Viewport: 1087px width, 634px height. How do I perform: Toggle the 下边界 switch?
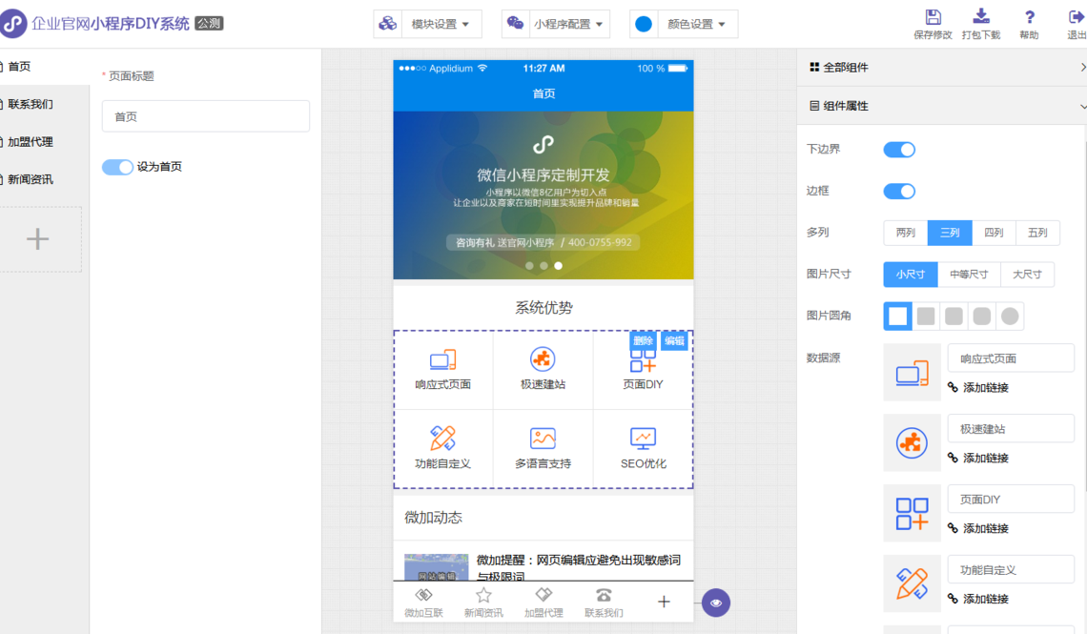pyautogui.click(x=899, y=150)
